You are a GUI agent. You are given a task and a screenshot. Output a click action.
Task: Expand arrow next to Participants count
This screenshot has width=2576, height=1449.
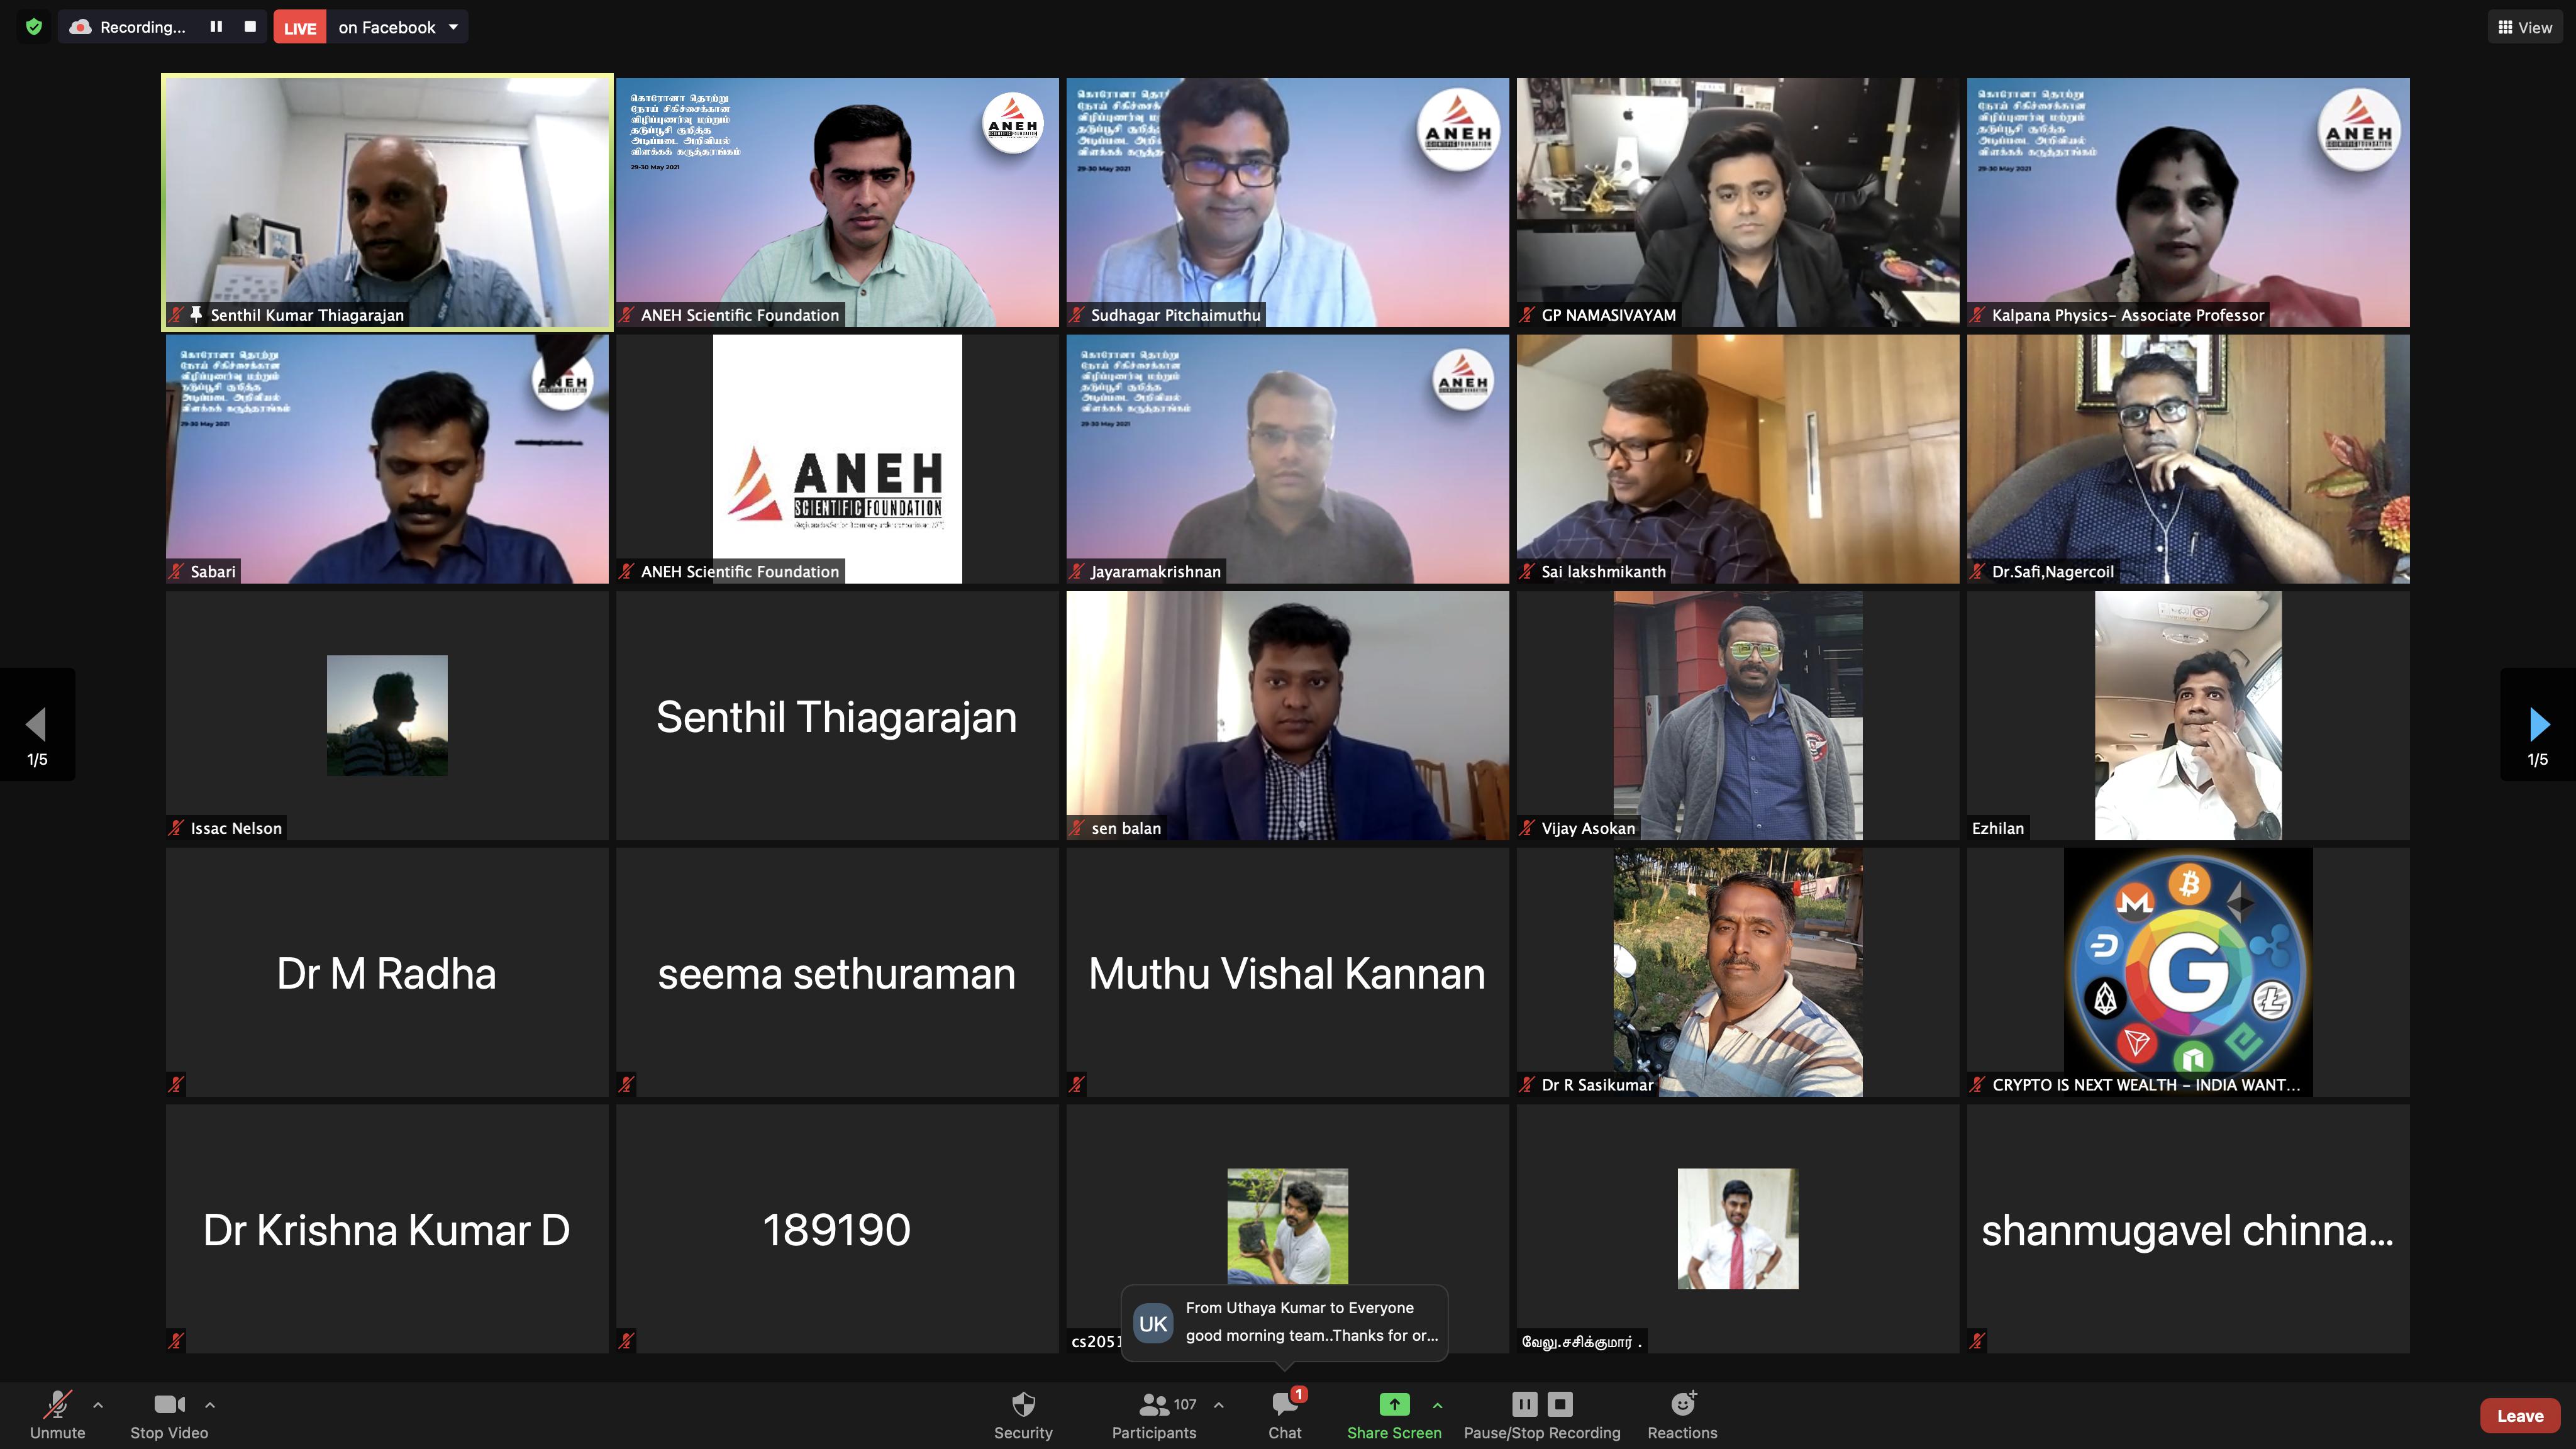[1219, 1405]
